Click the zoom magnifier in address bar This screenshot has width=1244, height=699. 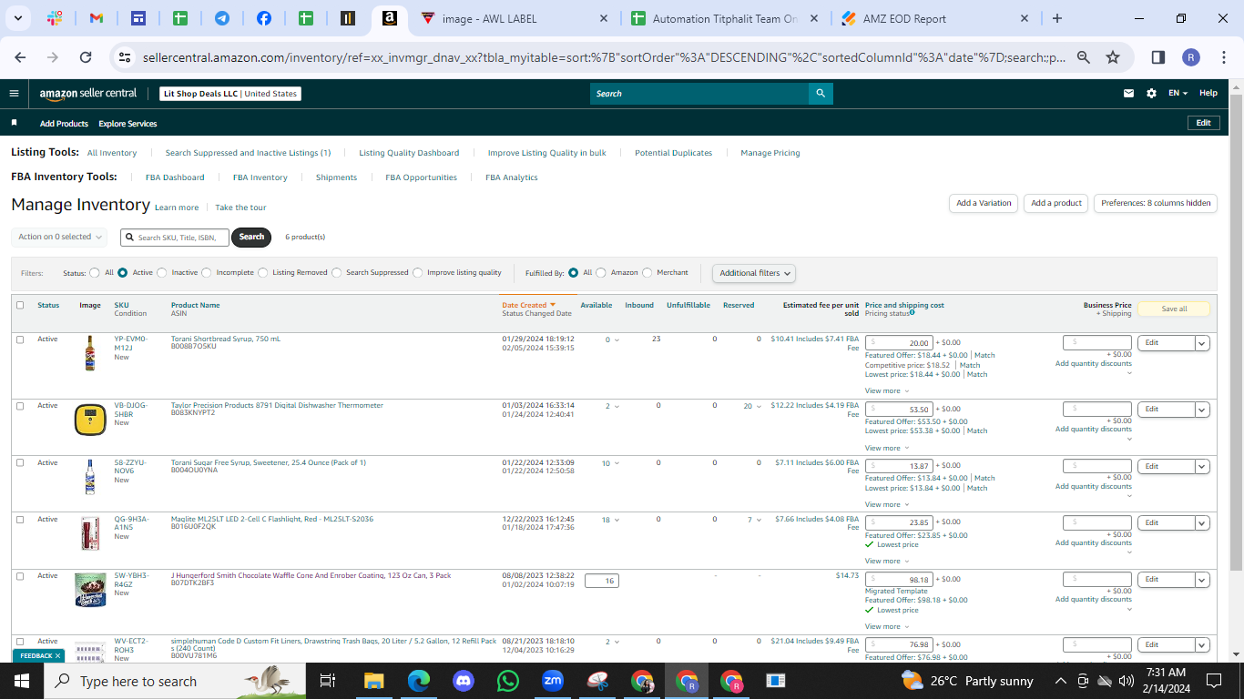coord(1084,57)
